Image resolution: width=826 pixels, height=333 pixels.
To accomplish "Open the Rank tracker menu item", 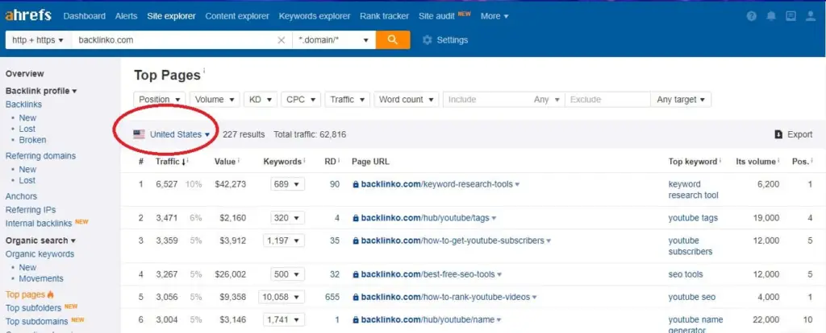I will point(384,16).
